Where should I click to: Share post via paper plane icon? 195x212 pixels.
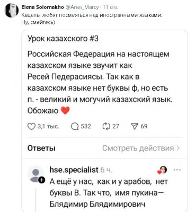click(x=135, y=127)
